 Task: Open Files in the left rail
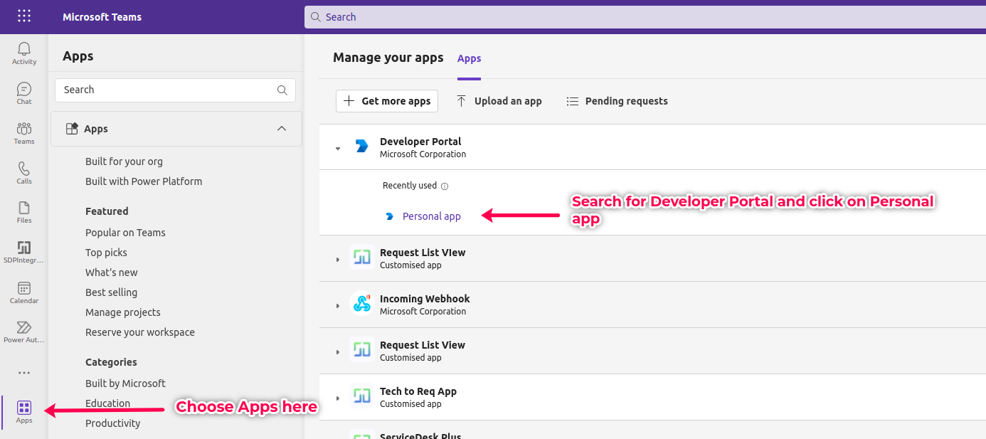coord(24,212)
